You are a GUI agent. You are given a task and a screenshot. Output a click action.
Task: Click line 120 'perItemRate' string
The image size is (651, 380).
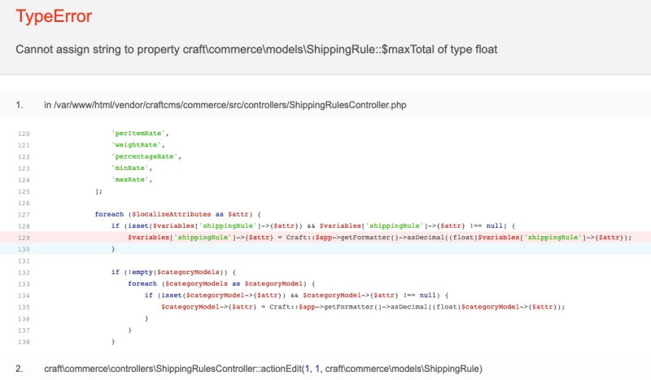coord(140,133)
